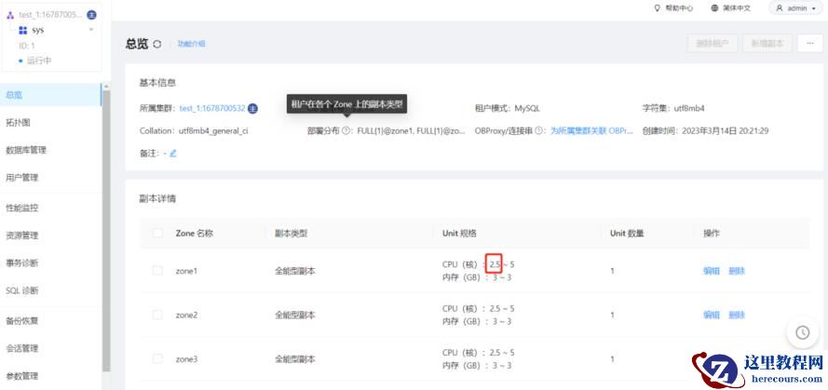The width and height of the screenshot is (828, 390).
Task: Select 总览 in the sidebar menu
Action: [x=50, y=95]
